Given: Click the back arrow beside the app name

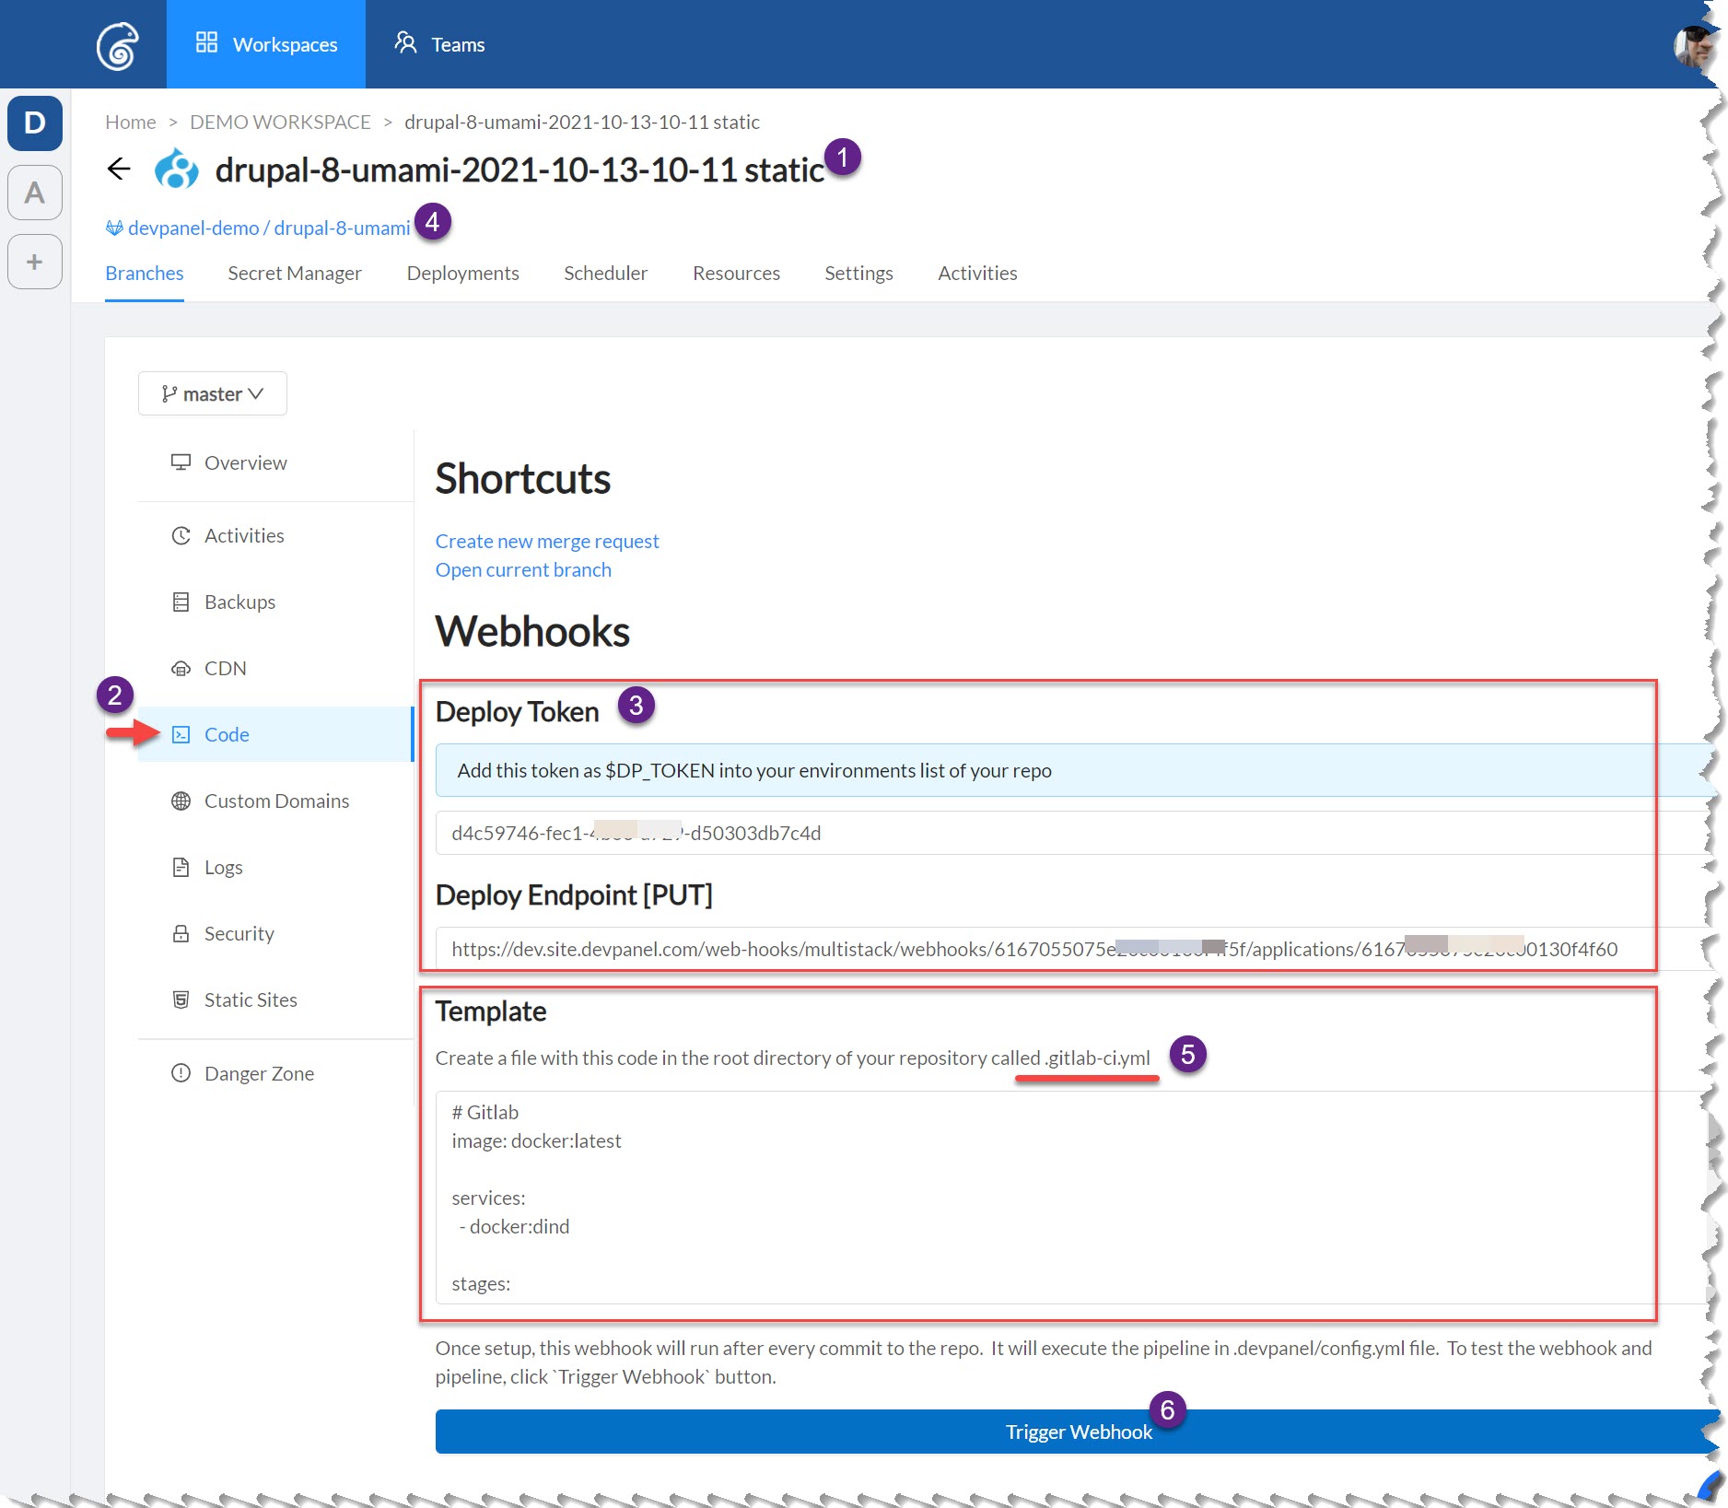Looking at the screenshot, I should pyautogui.click(x=119, y=169).
